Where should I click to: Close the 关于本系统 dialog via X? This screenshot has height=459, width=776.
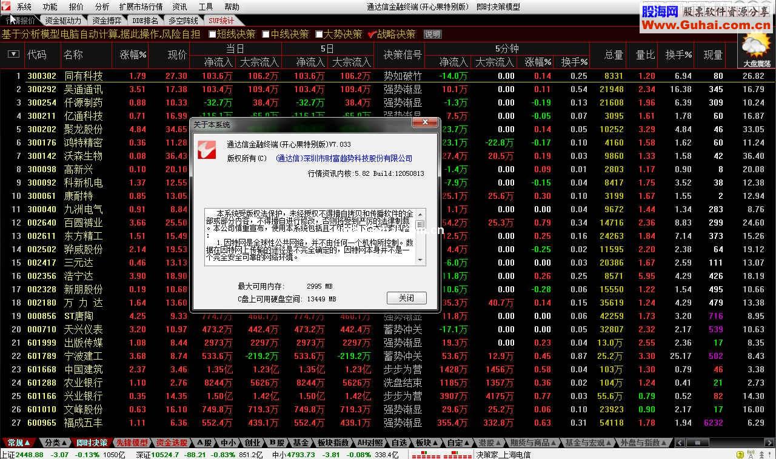pos(424,122)
